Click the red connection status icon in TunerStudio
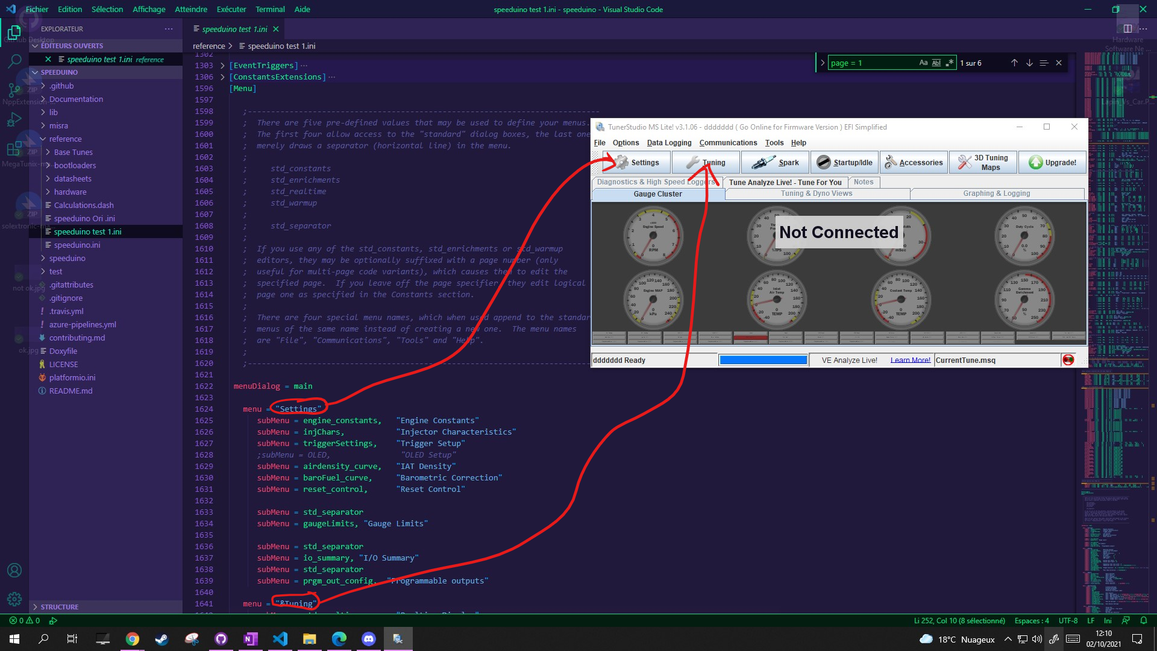Viewport: 1157px width, 651px height. pyautogui.click(x=1068, y=360)
